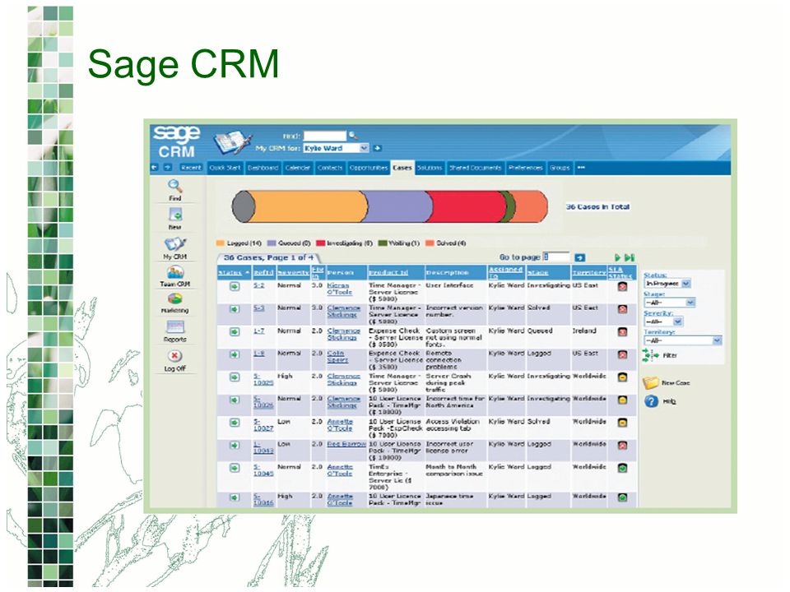Open the Colin Spears person link
The image size is (790, 592).
tap(337, 356)
